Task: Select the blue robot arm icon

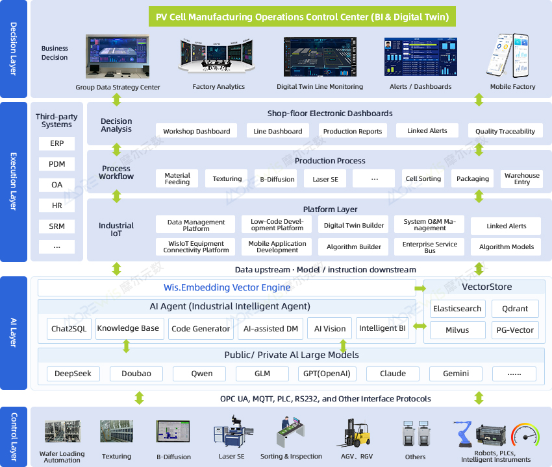Action: (x=463, y=433)
